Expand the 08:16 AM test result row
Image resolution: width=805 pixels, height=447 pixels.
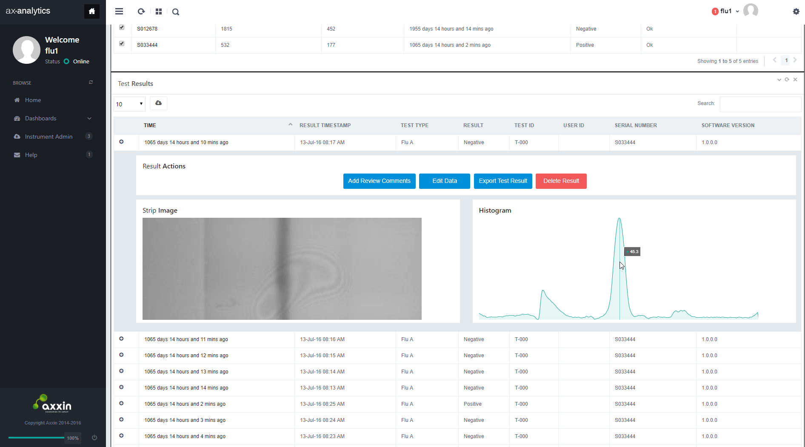[x=121, y=339]
